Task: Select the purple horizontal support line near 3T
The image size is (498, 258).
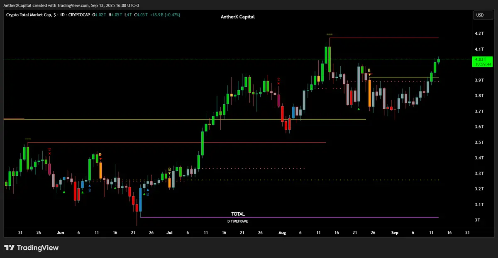Action: (x=289, y=217)
